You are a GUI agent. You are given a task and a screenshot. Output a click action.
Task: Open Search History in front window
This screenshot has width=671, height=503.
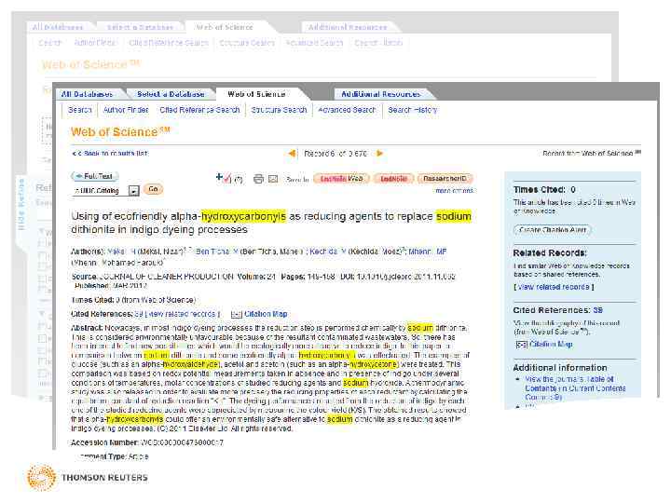pyautogui.click(x=413, y=110)
